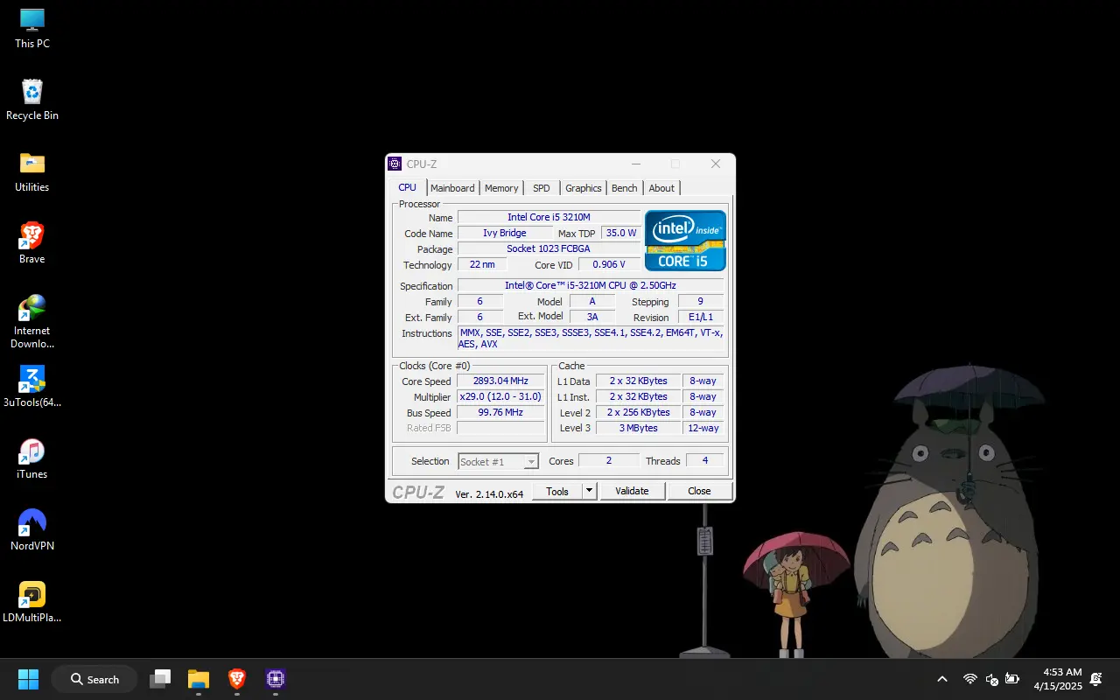This screenshot has height=700, width=1120.
Task: Switch to the Memory tab
Action: pyautogui.click(x=501, y=188)
